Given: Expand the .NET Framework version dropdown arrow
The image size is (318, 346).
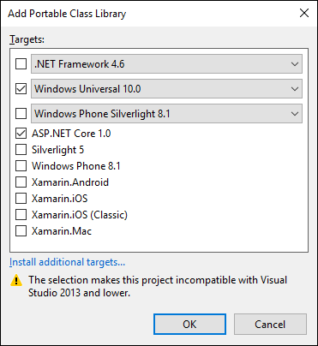Looking at the screenshot, I should pos(295,64).
